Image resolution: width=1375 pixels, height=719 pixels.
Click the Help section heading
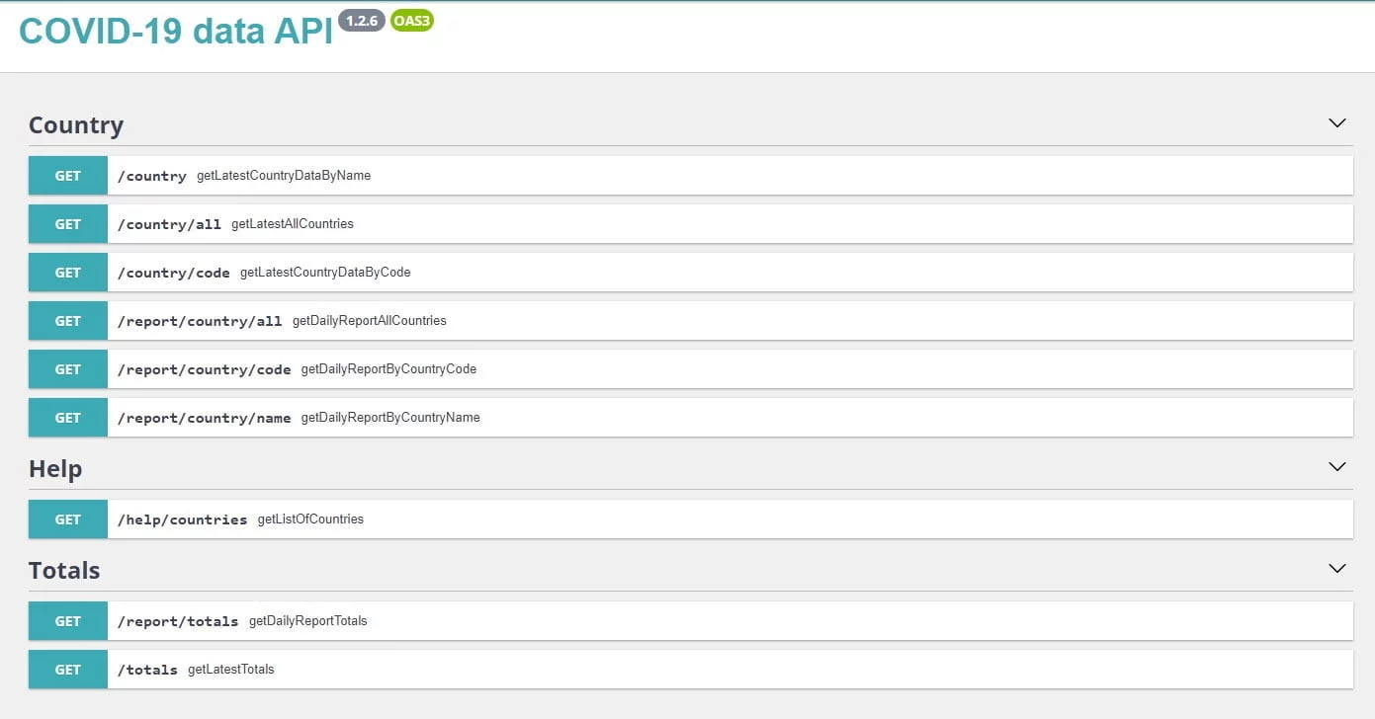[x=55, y=469]
